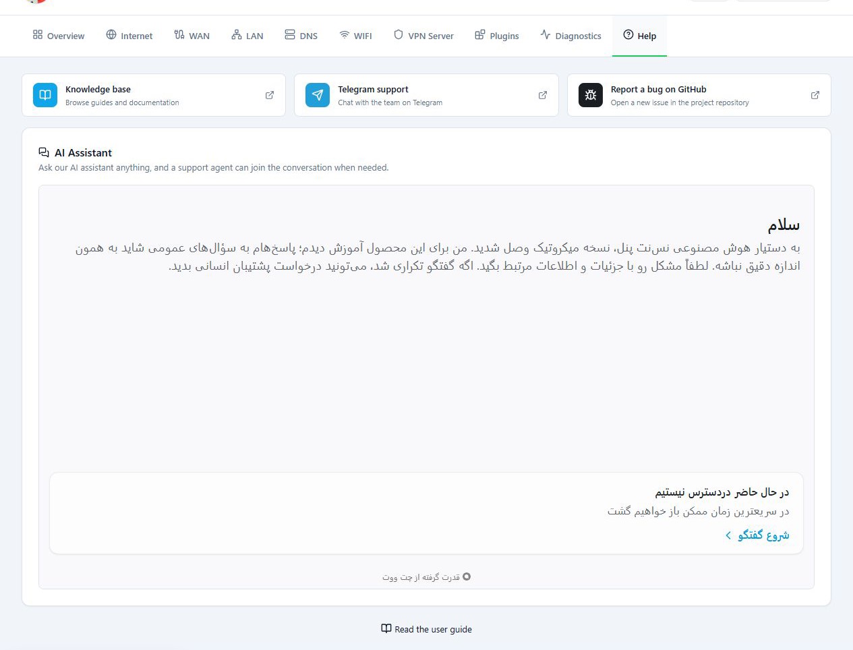This screenshot has height=650, width=853.
Task: Click the Chatwoot logo in chat footer
Action: pos(467,577)
